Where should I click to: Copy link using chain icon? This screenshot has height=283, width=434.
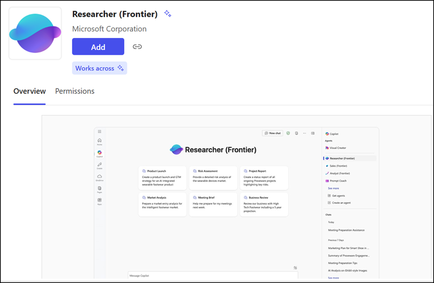tap(137, 47)
